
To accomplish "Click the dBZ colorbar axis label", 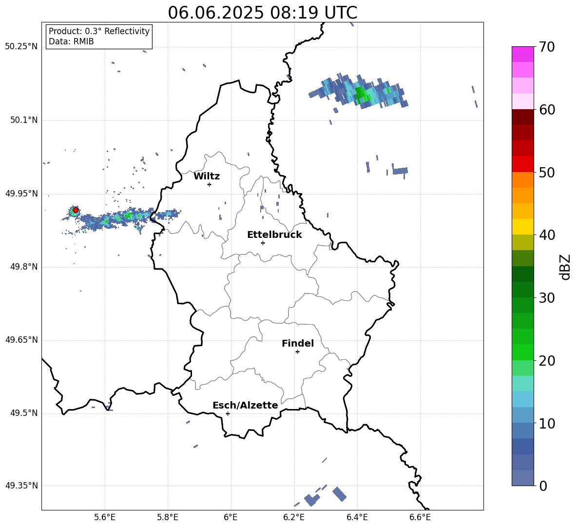I will pyautogui.click(x=565, y=267).
